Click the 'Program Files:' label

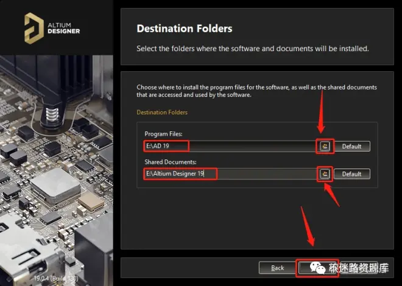click(x=163, y=134)
